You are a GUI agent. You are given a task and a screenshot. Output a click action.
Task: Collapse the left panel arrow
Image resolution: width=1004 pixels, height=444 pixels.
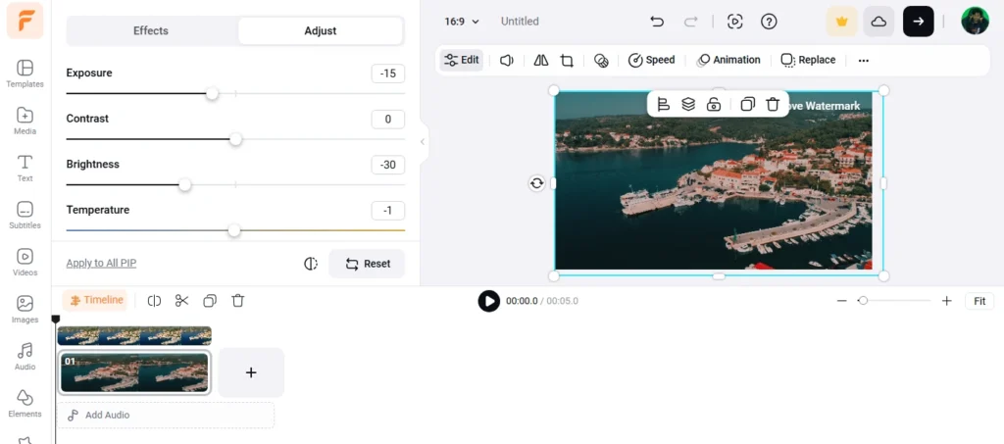click(x=423, y=141)
